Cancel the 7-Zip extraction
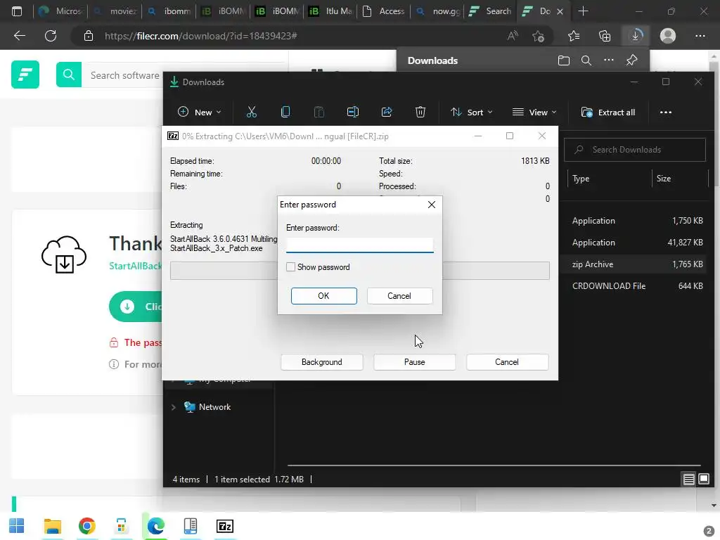This screenshot has width=720, height=540. pos(507,362)
